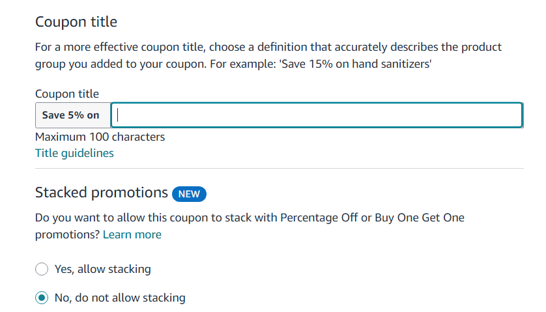Click into the Coupon title text field
Screen dimensions: 546x312
pos(317,115)
